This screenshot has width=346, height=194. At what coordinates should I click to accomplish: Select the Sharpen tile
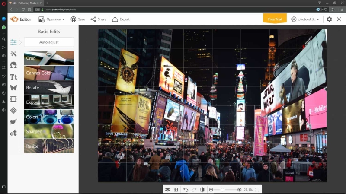[49, 131]
